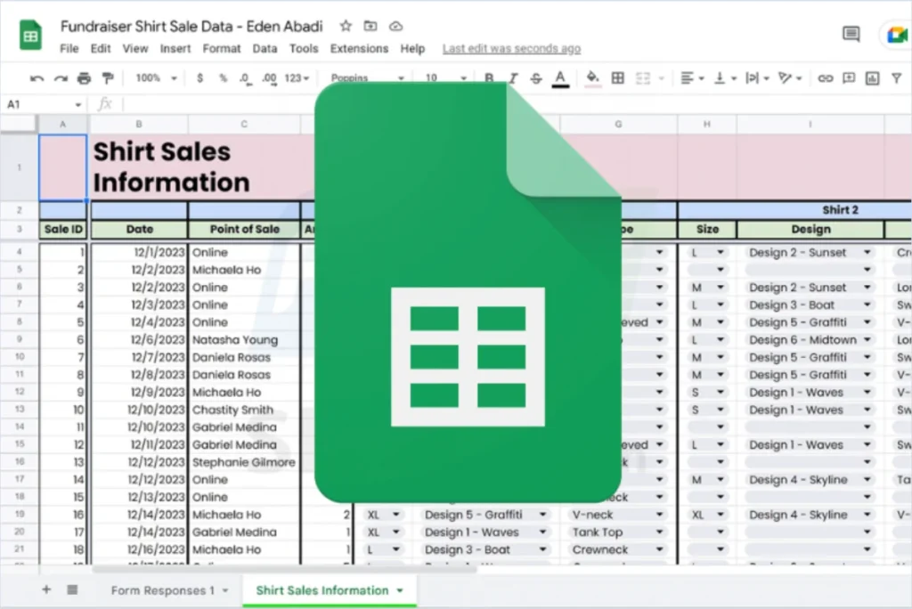The width and height of the screenshot is (912, 609).
Task: Click the merge cells icon
Action: pos(643,78)
